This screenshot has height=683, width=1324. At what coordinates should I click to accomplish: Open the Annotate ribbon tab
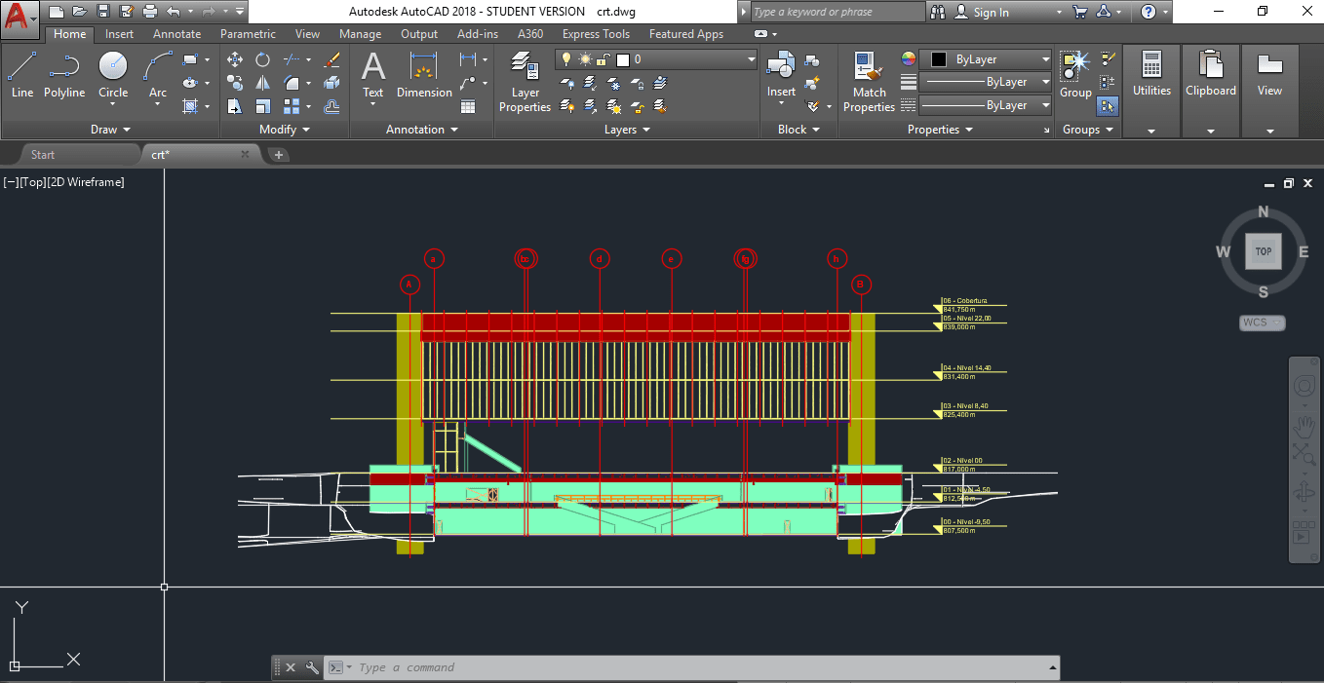(175, 34)
